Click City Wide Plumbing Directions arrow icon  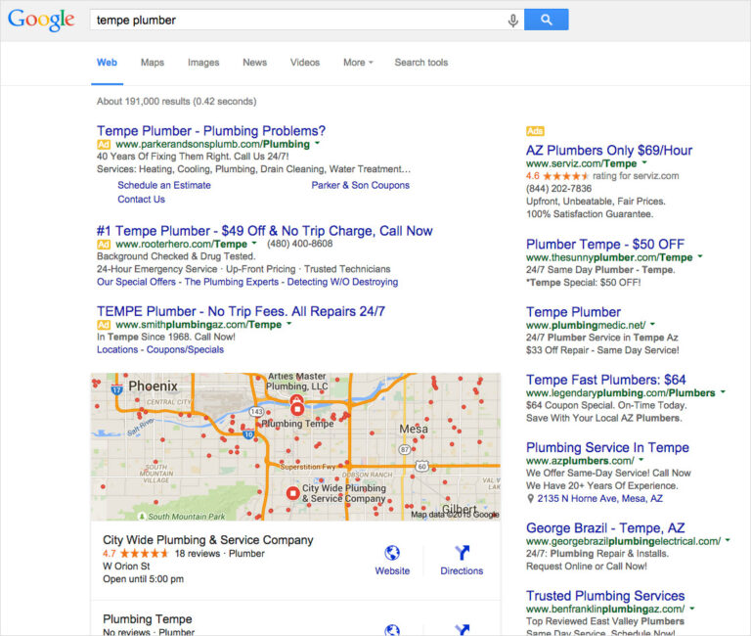(462, 553)
